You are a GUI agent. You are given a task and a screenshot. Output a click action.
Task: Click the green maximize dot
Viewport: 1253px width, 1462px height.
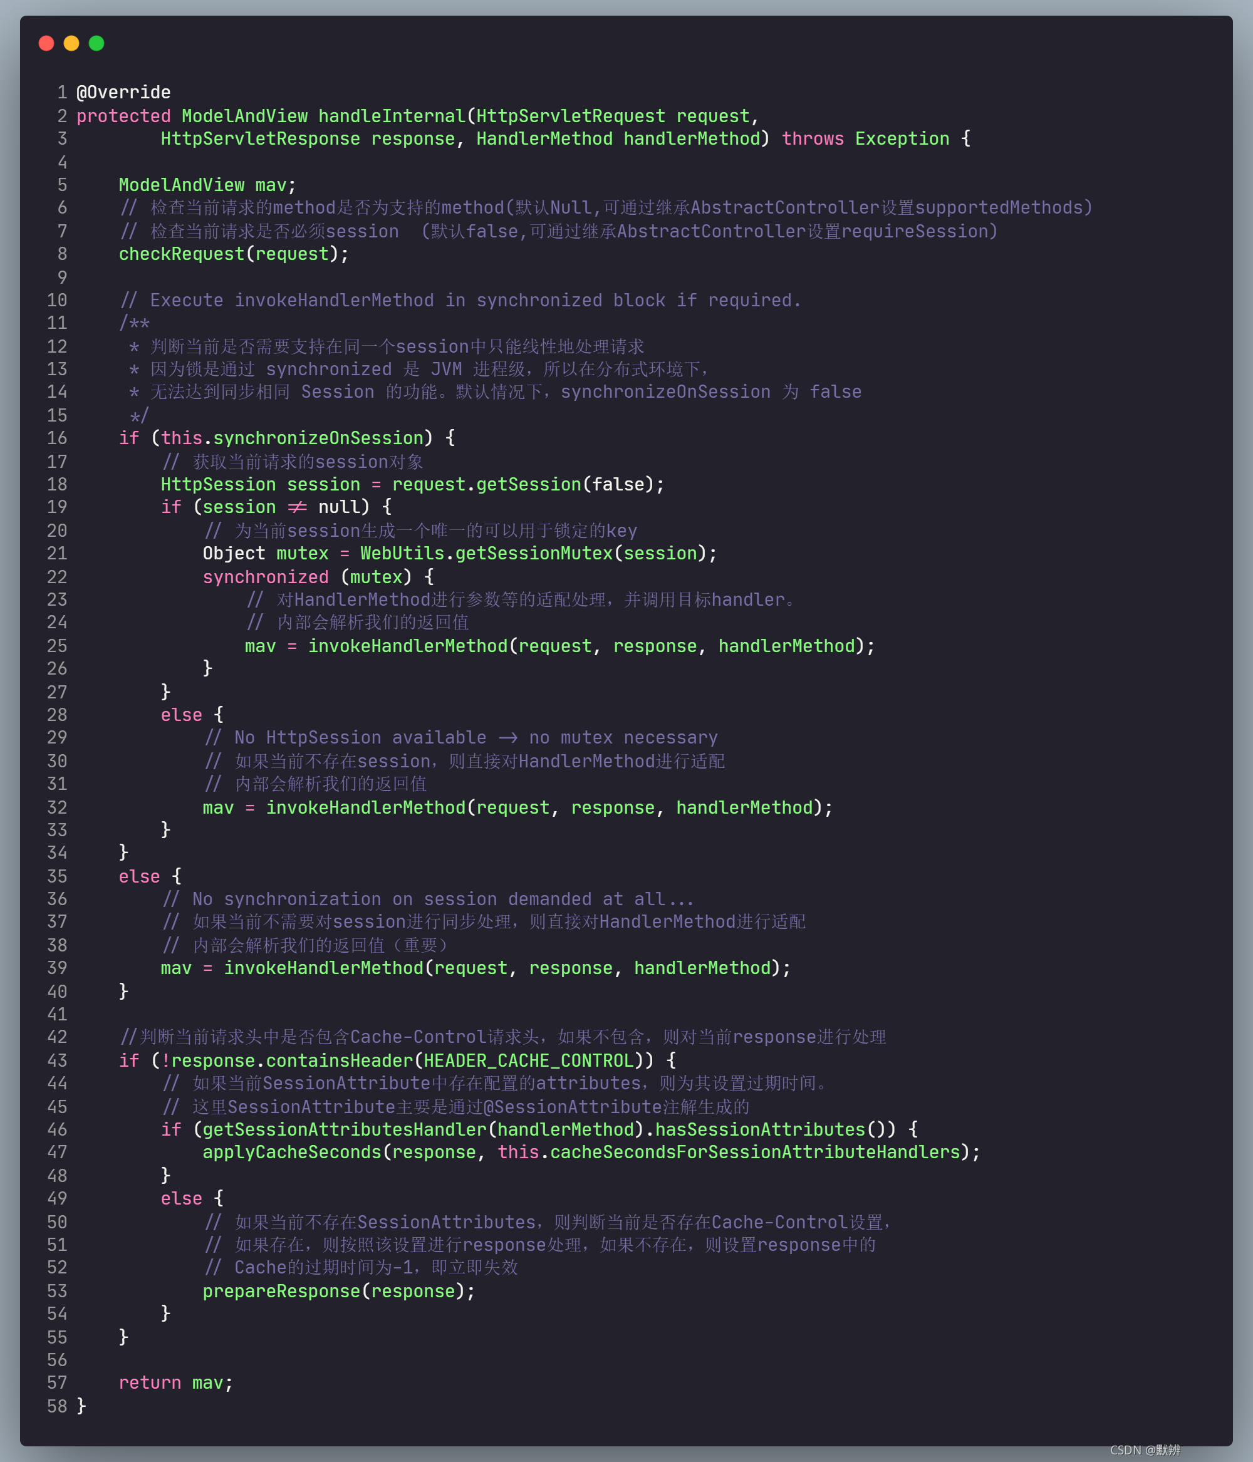coord(96,43)
